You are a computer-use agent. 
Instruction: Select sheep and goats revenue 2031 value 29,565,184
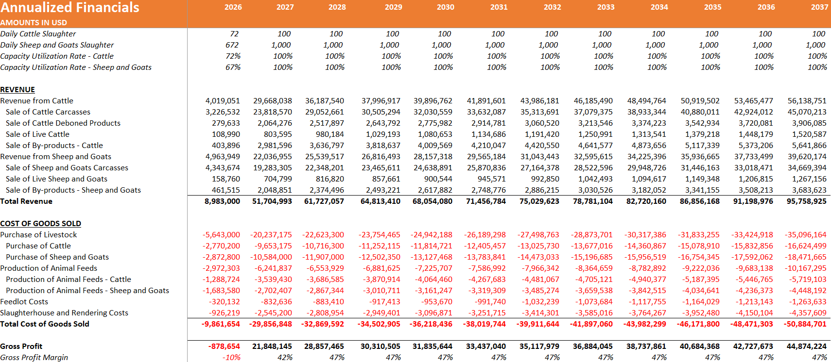point(486,156)
